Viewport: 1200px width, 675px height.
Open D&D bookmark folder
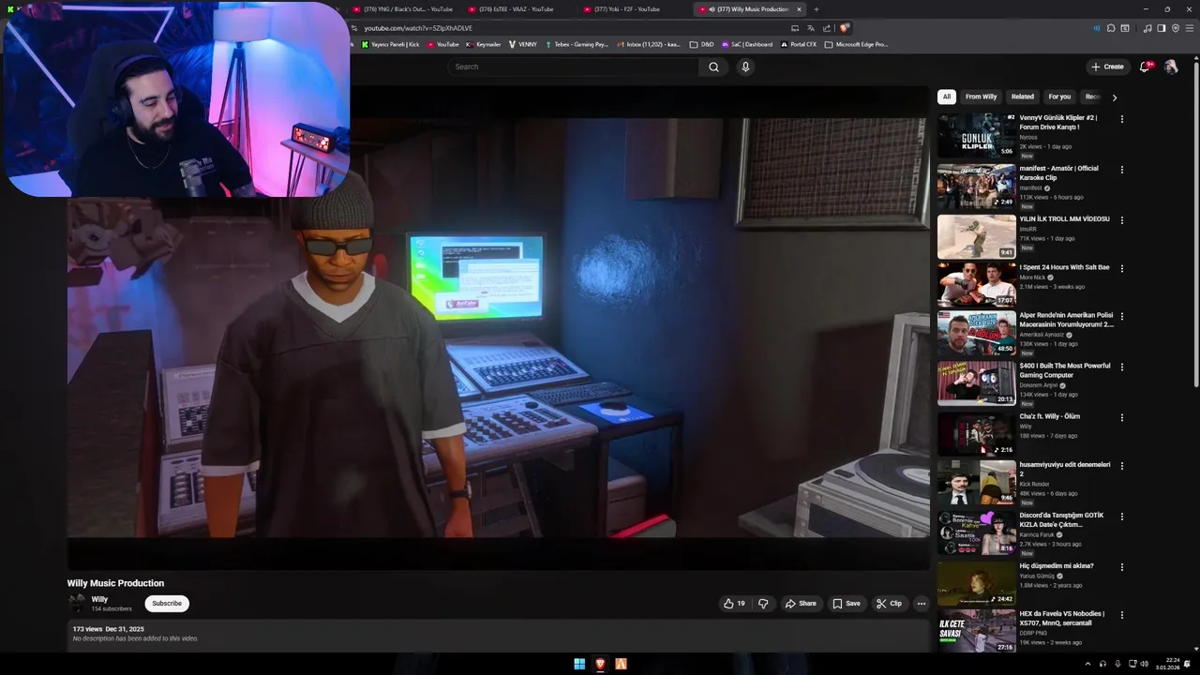701,44
